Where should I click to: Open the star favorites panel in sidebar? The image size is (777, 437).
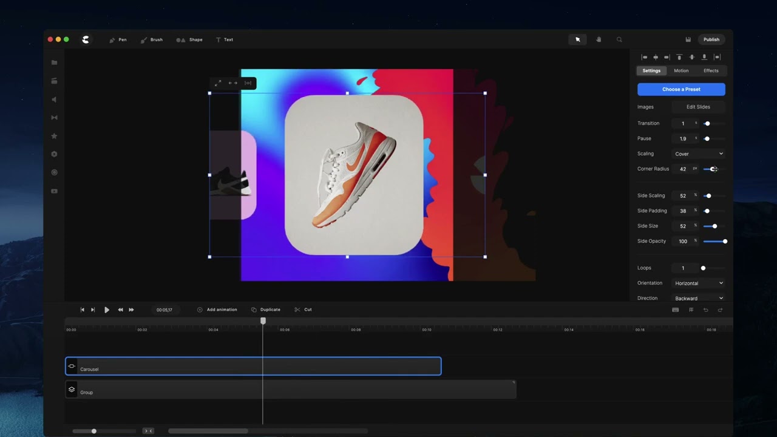pos(54,136)
